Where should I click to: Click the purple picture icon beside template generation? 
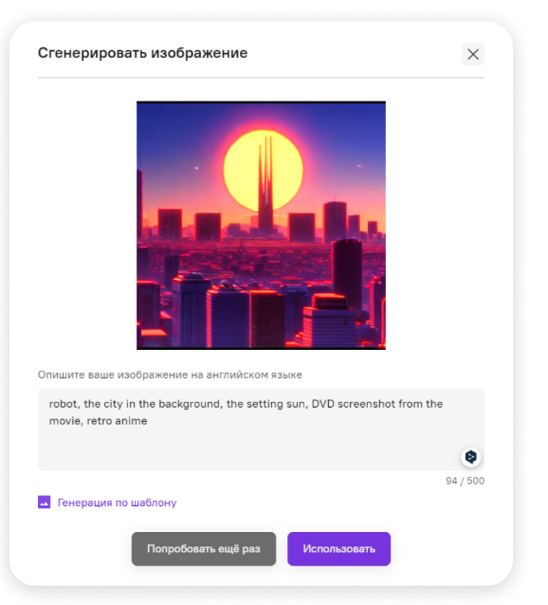44,503
